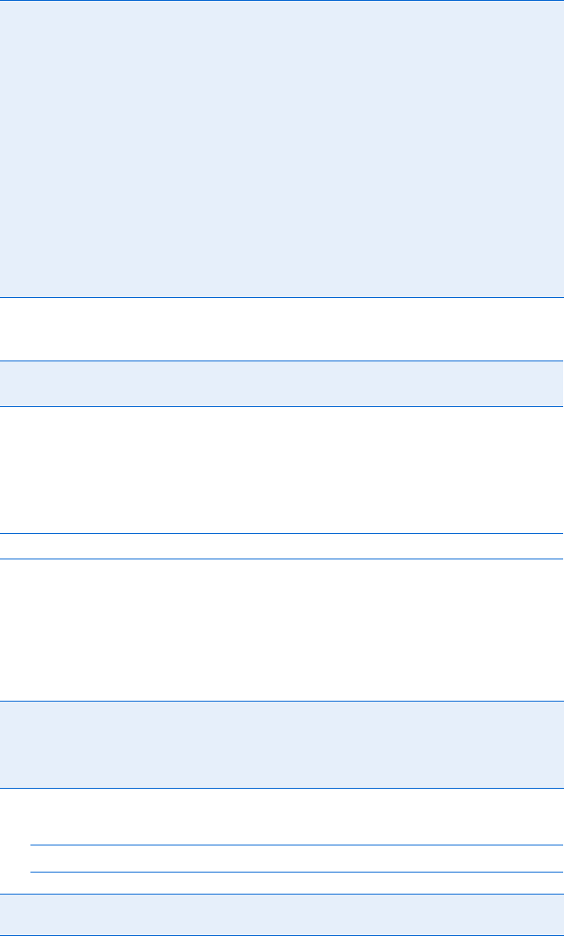Click the narrow white strip between two blue lines
Screen dimensions: 564x936
(x=282, y=546)
